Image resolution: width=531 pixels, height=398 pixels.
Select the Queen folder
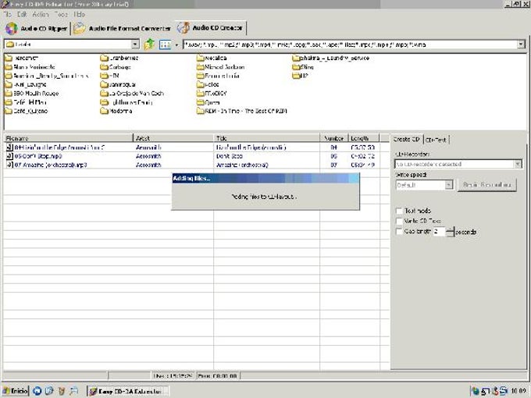tap(208, 102)
